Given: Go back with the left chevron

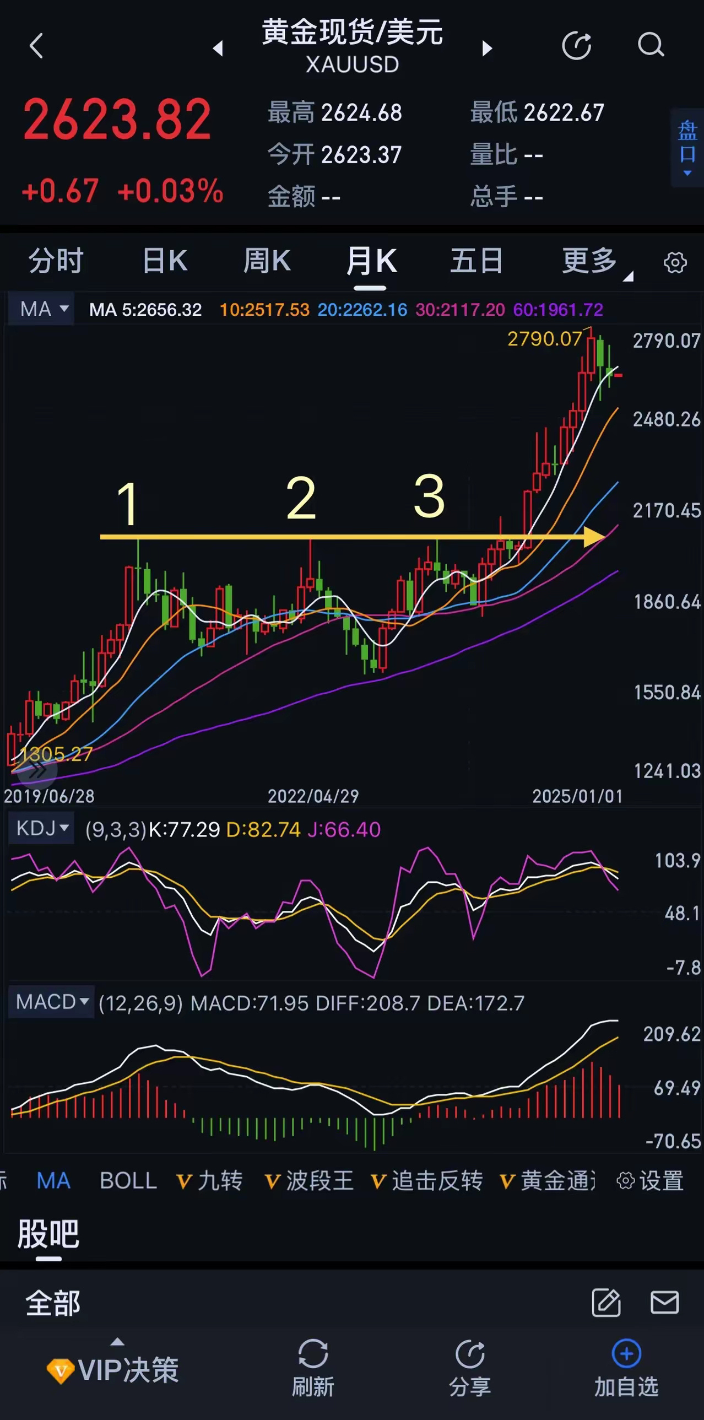Looking at the screenshot, I should pyautogui.click(x=36, y=46).
